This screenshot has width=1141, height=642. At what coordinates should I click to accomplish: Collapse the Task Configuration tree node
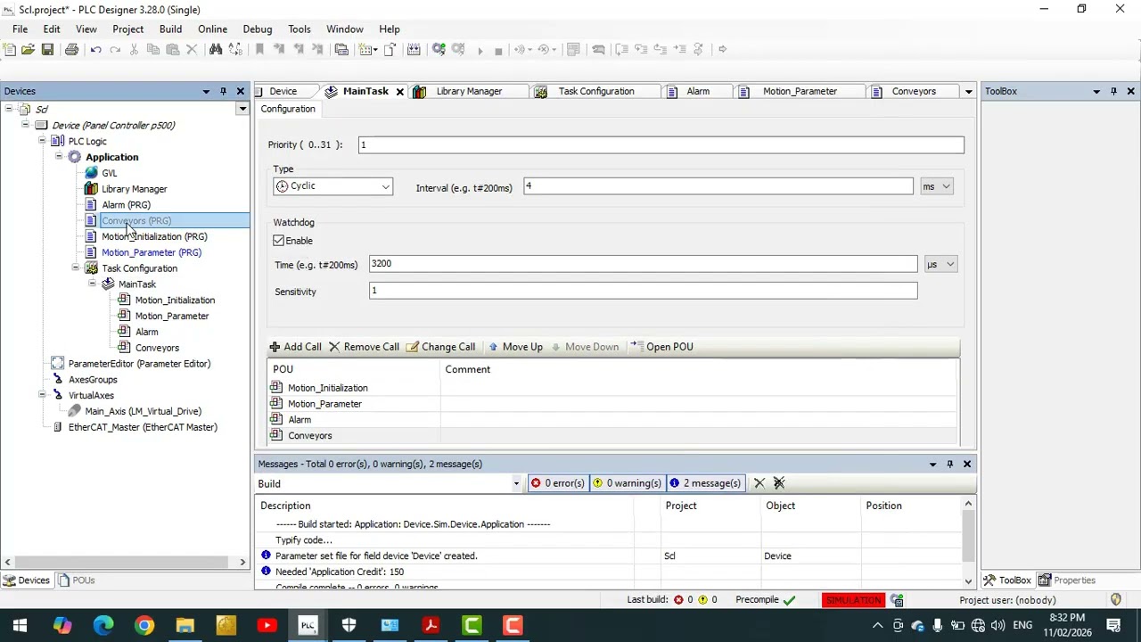pos(76,268)
